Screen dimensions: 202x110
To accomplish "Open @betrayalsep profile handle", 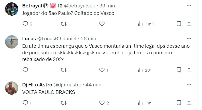I will 79,6.
